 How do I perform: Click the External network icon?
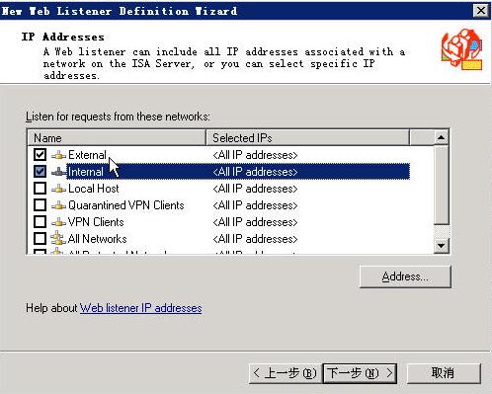(58, 155)
